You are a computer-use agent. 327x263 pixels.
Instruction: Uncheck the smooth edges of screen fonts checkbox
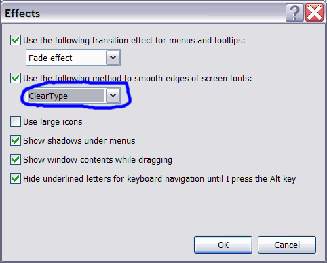pos(16,78)
